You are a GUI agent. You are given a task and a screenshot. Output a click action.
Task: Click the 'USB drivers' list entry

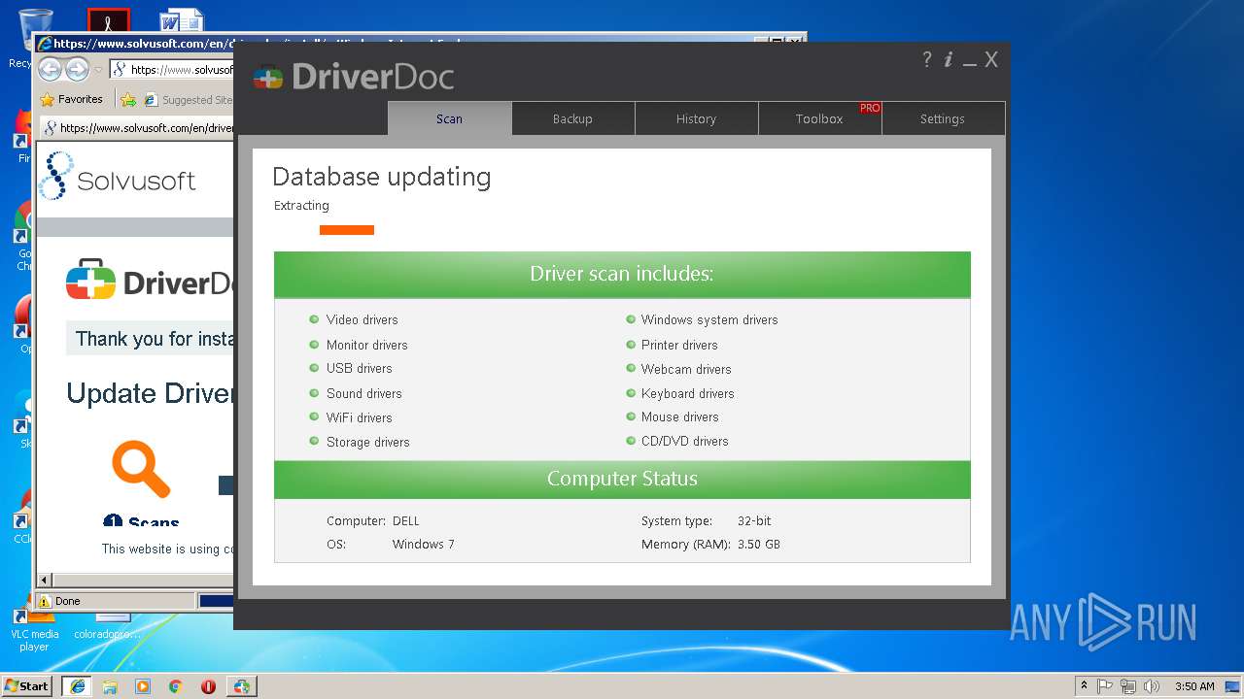(359, 368)
